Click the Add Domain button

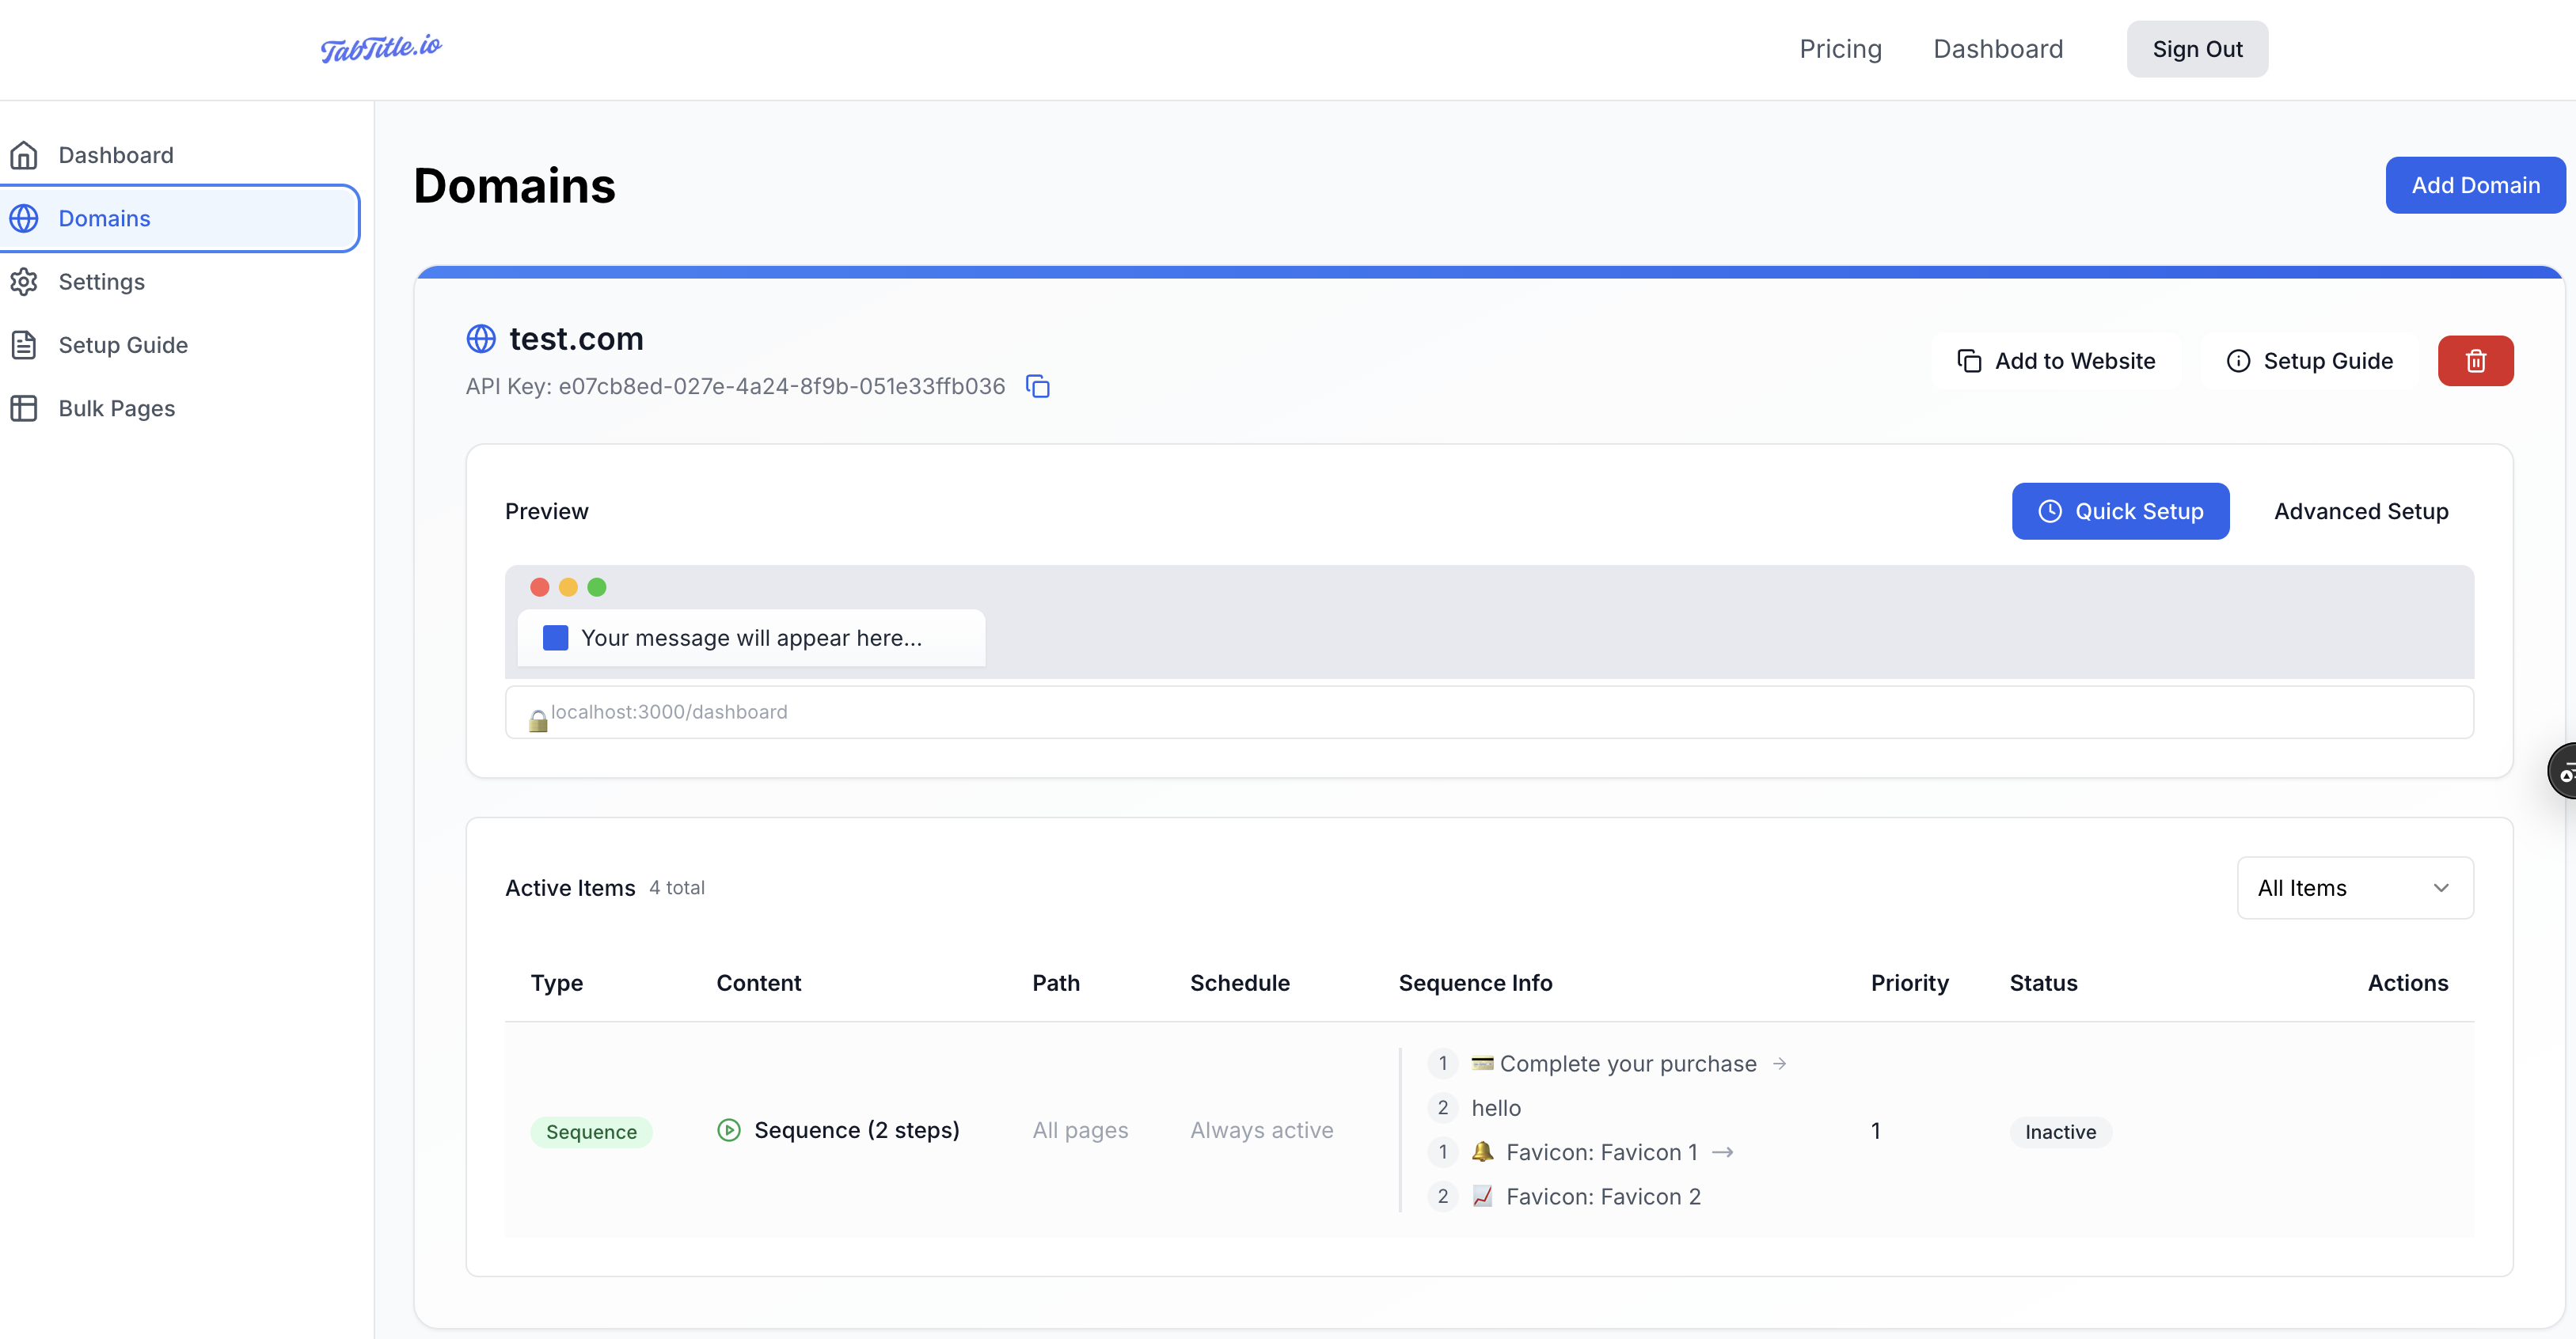point(2475,185)
